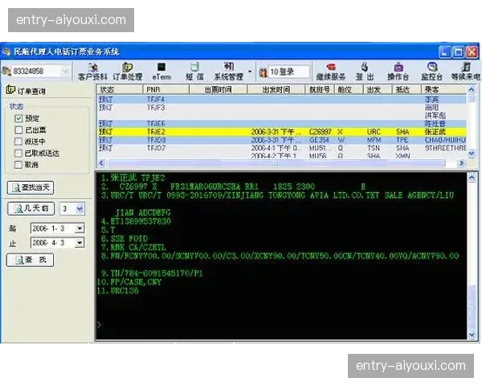Open the 操作台 console icon
Viewport: 482px width, 386px height.
[x=398, y=72]
